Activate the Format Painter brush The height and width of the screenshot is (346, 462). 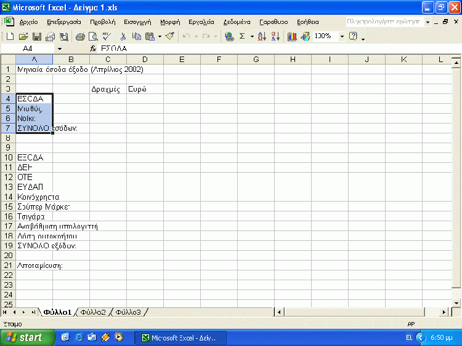coord(170,36)
